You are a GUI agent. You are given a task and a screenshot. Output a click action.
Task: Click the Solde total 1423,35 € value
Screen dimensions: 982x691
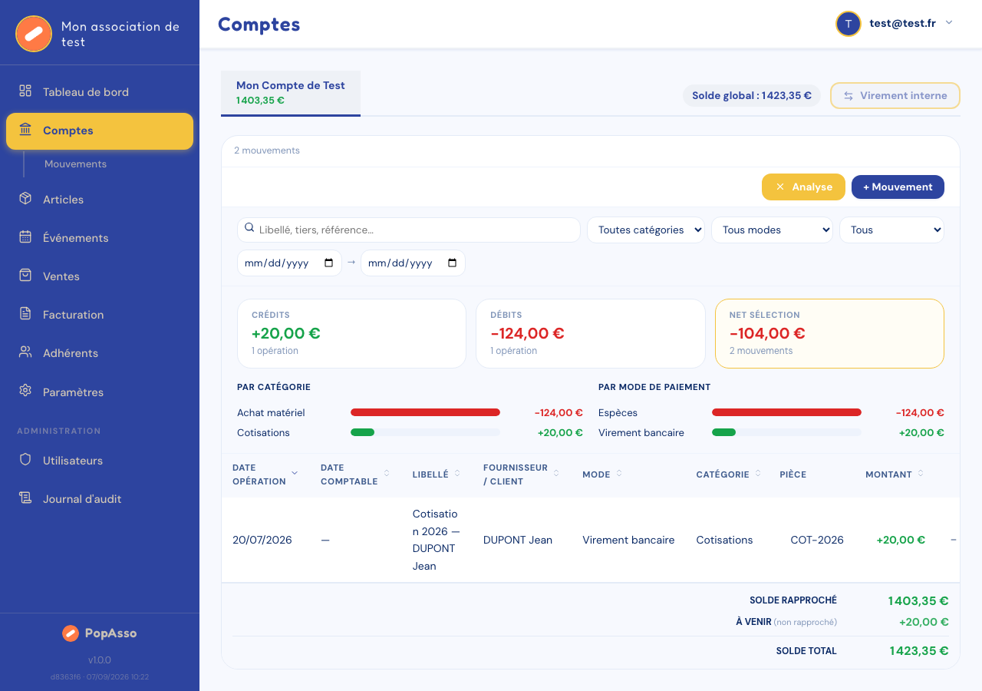(x=919, y=650)
